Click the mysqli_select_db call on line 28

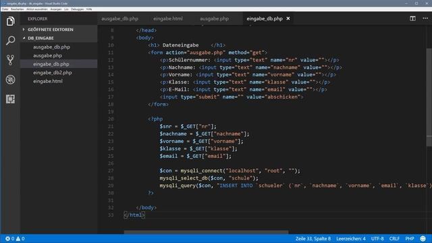184,178
